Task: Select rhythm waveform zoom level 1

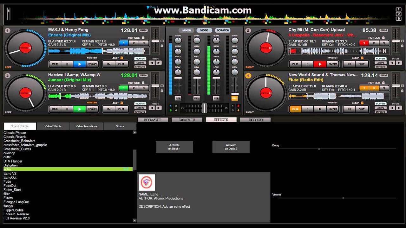Action: [399, 9]
